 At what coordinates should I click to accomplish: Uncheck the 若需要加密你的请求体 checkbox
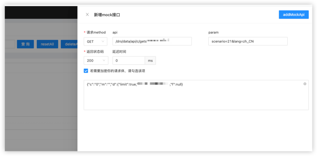click(x=86, y=71)
